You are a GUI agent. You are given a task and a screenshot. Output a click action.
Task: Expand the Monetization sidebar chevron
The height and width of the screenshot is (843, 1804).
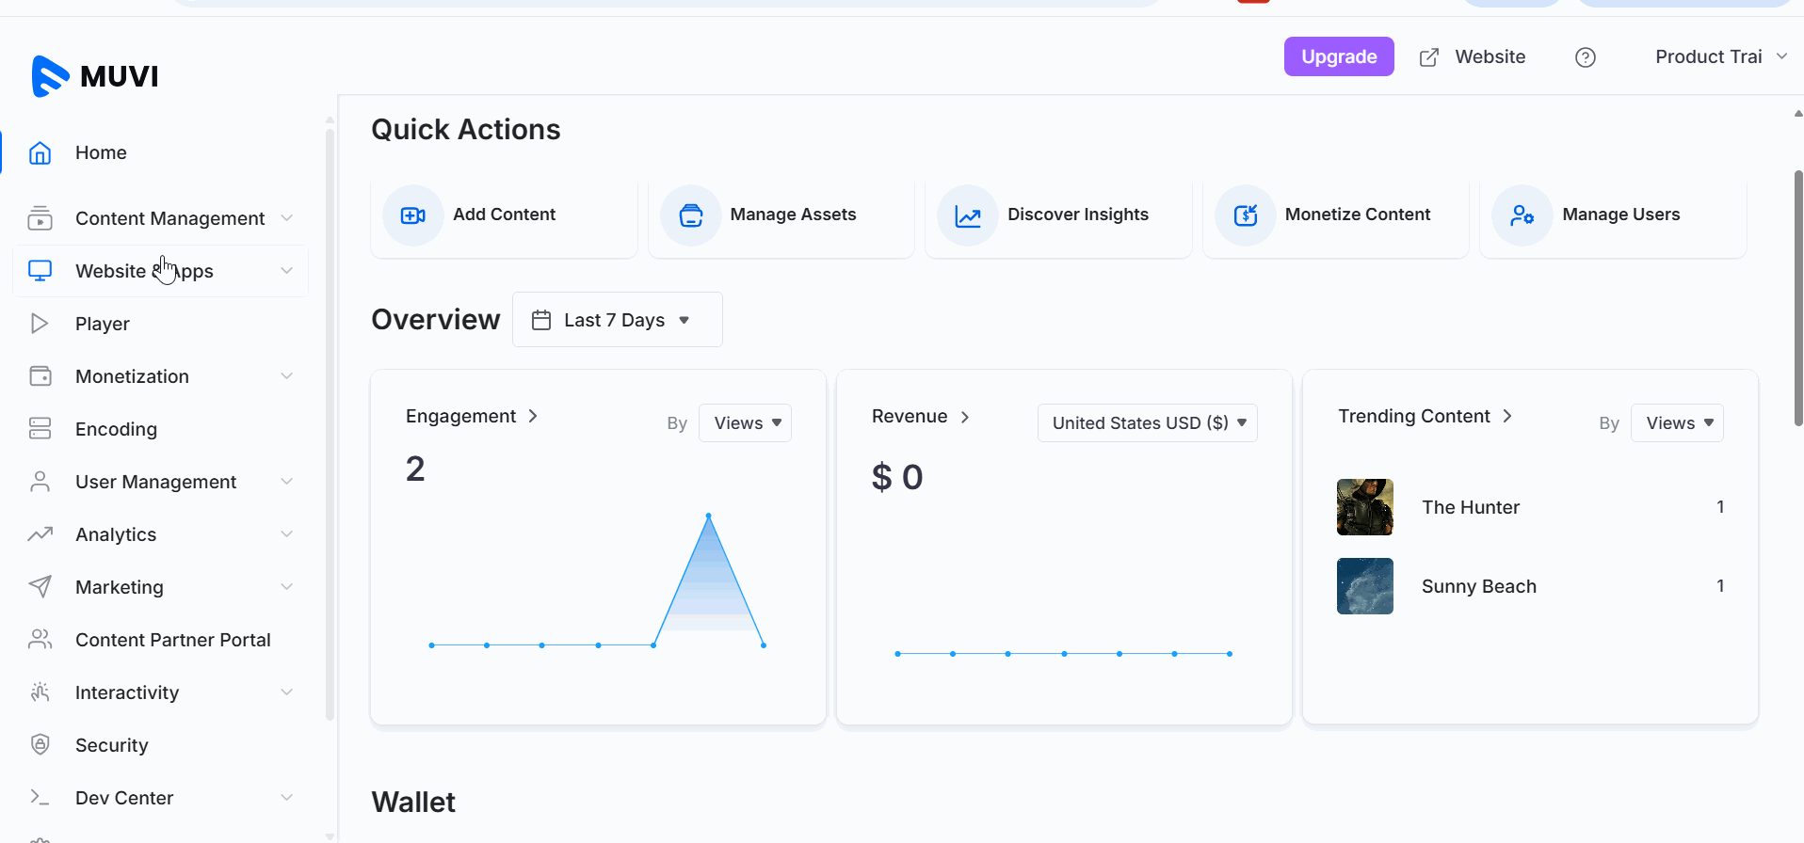point(286,376)
